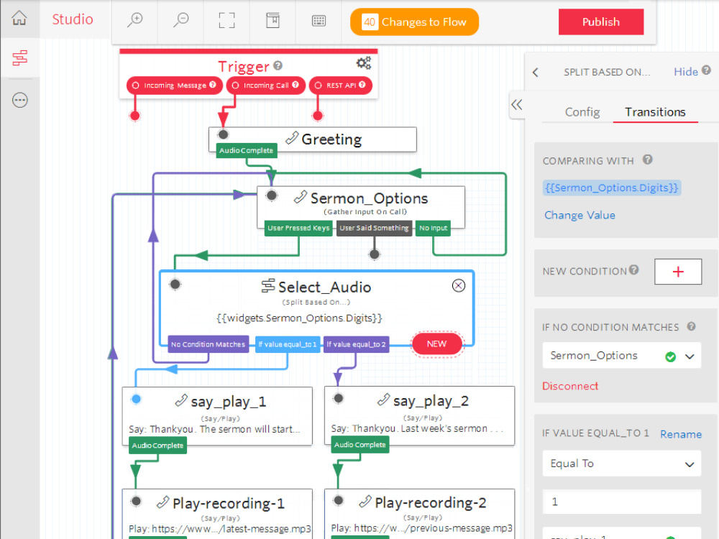Screen dimensions: 719x539
Task: Click the Disconnect link
Action: pos(570,386)
